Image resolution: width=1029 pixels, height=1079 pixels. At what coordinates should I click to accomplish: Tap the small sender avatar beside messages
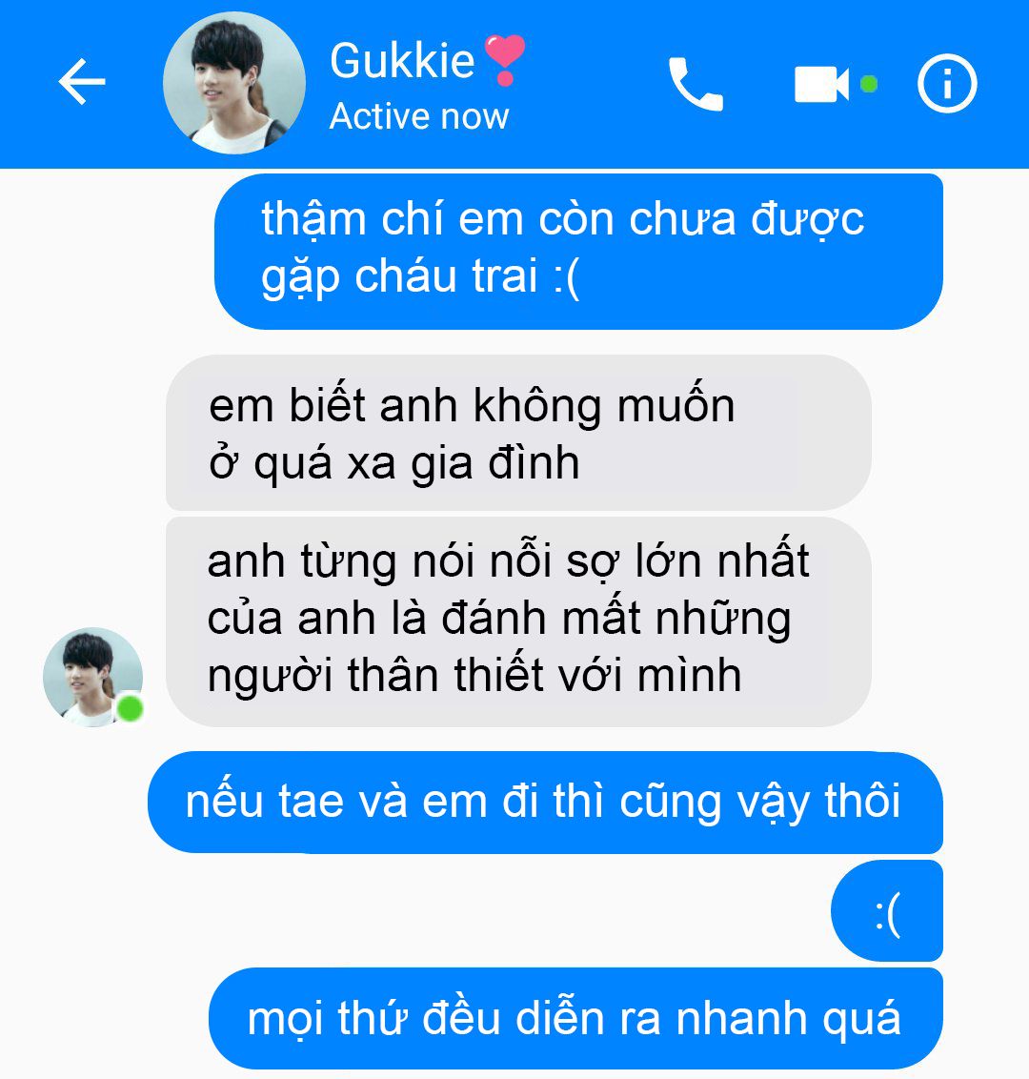tap(92, 677)
